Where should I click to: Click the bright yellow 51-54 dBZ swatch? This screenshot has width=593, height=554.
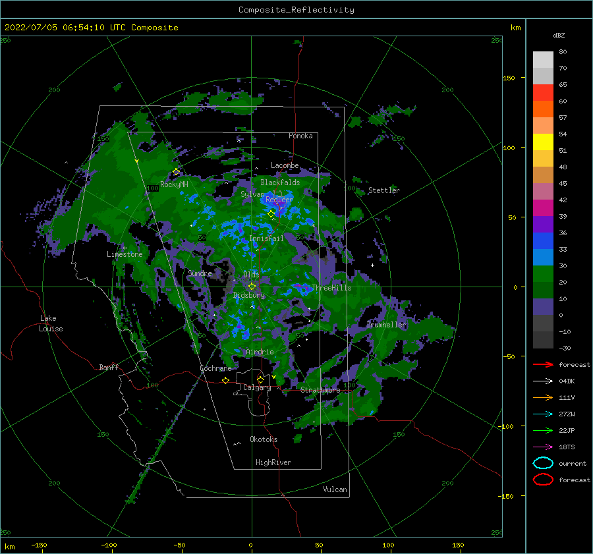543,142
